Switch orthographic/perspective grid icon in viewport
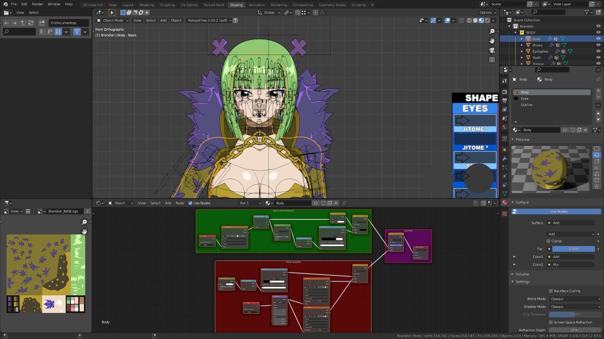This screenshot has width=604, height=339. coord(492,60)
